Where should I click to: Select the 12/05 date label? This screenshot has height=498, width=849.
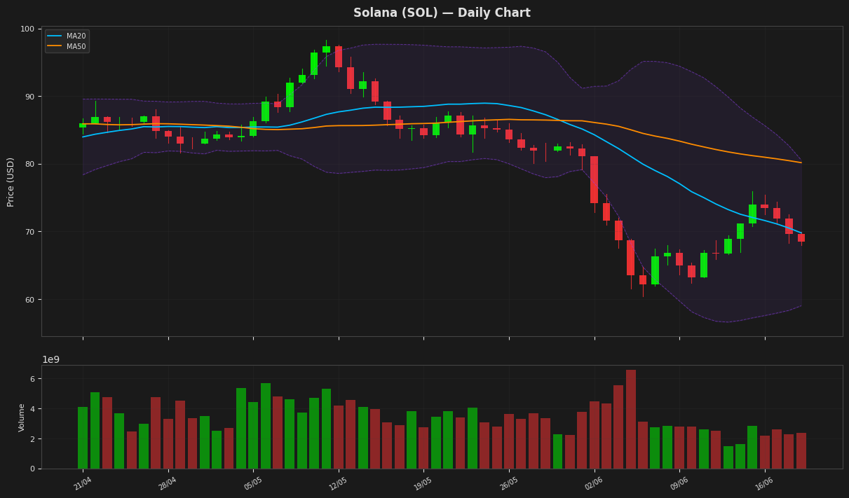click(339, 483)
